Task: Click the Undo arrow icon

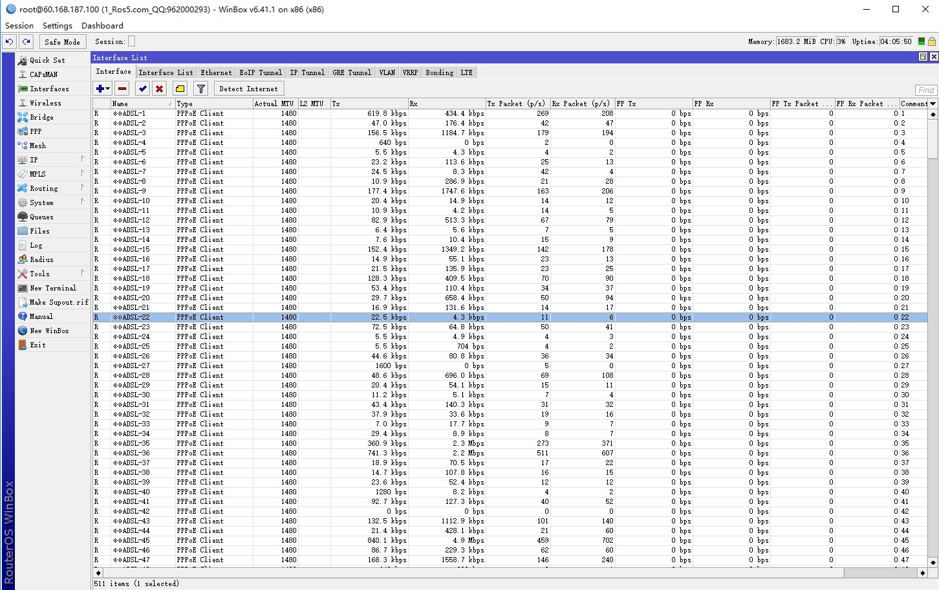Action: click(x=9, y=41)
